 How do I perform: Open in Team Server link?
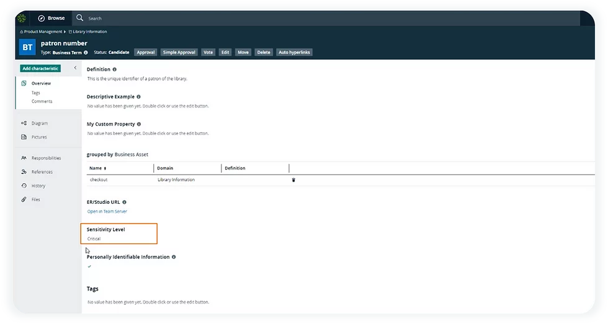point(107,211)
